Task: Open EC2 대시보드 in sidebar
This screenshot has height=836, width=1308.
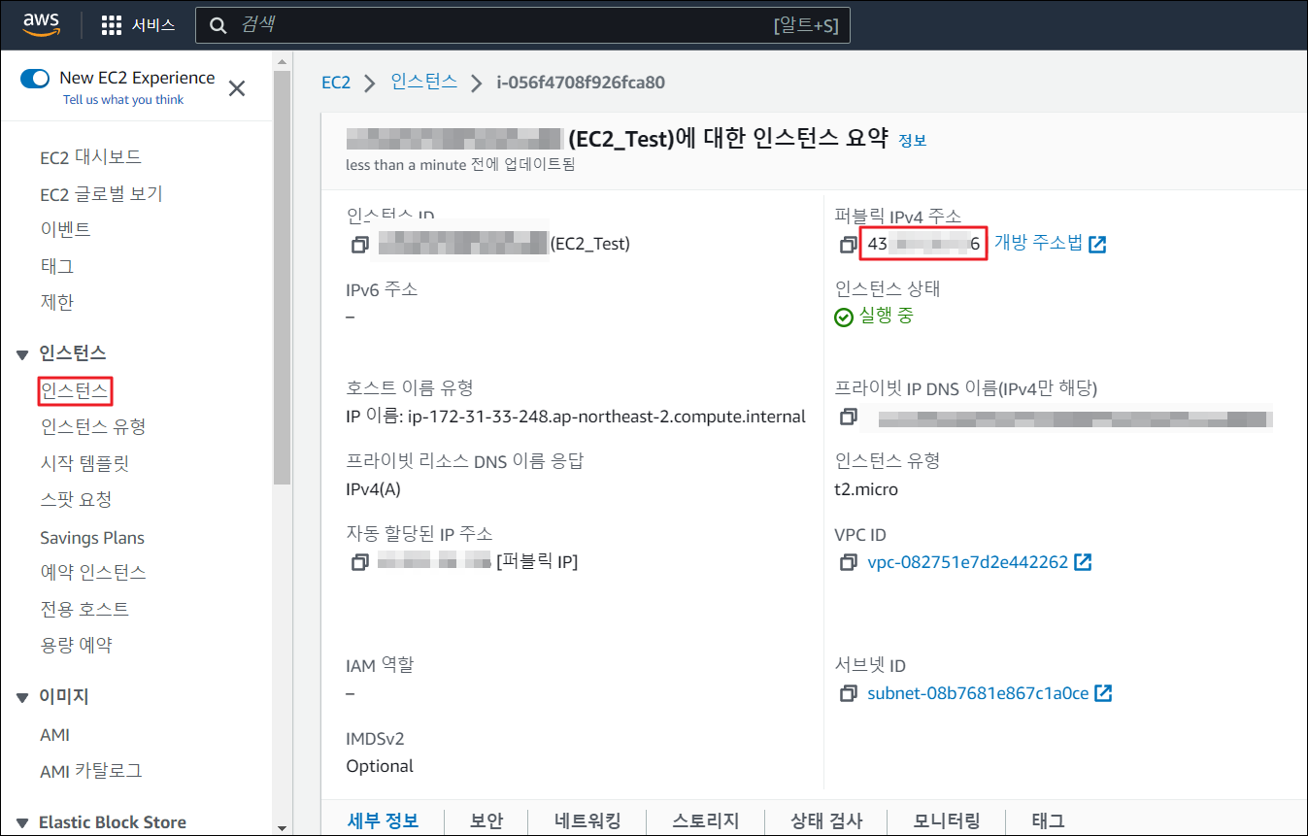Action: pos(90,157)
